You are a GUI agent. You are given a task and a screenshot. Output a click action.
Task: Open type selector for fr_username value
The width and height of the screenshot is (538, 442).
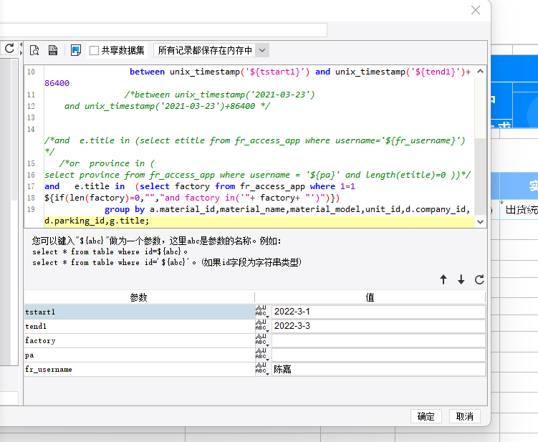[x=262, y=369]
